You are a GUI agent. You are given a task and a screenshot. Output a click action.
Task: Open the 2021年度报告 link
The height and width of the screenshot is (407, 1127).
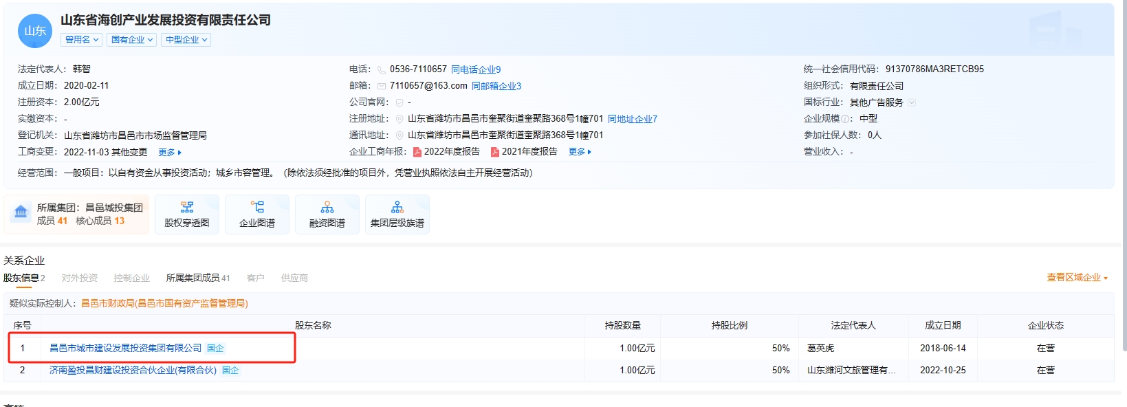[529, 152]
